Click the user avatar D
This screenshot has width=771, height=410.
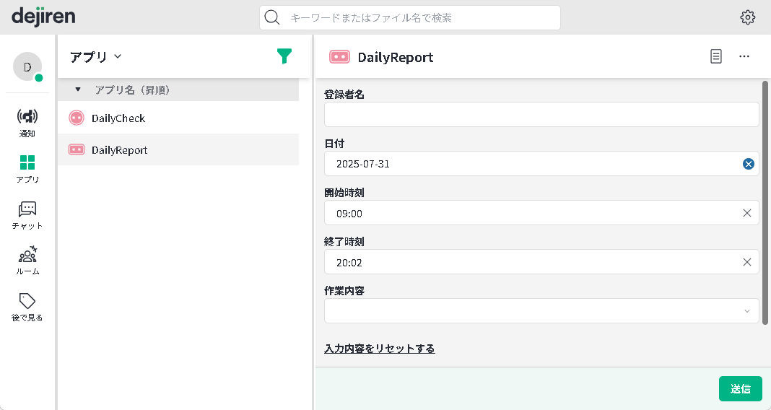[x=27, y=66]
